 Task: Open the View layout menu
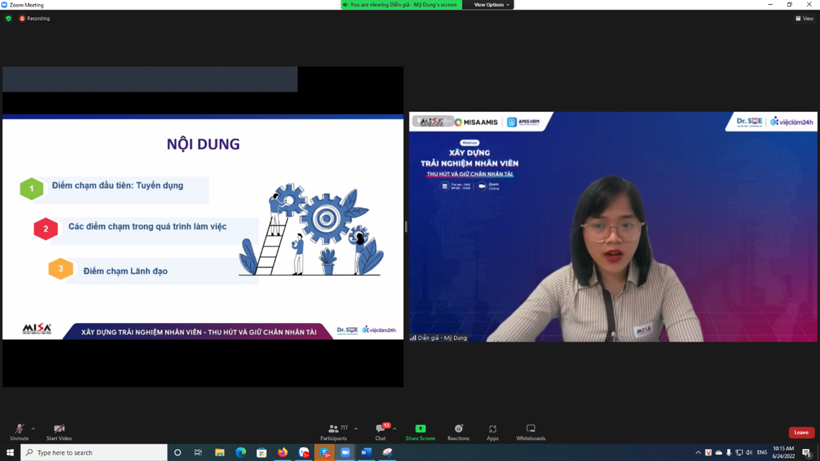pyautogui.click(x=804, y=18)
